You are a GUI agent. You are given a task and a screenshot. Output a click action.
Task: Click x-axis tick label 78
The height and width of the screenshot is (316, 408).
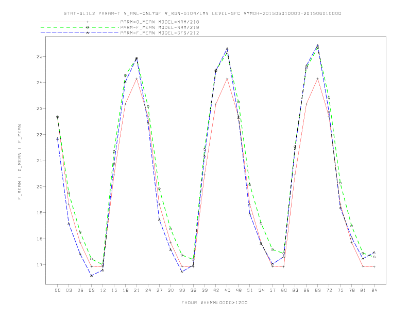(x=351, y=290)
